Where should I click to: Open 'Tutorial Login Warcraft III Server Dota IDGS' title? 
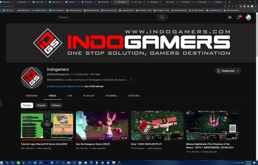coord(44,144)
